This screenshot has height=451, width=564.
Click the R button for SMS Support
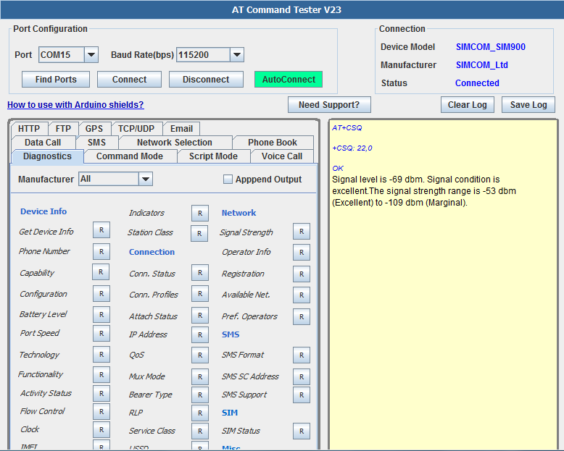302,395
